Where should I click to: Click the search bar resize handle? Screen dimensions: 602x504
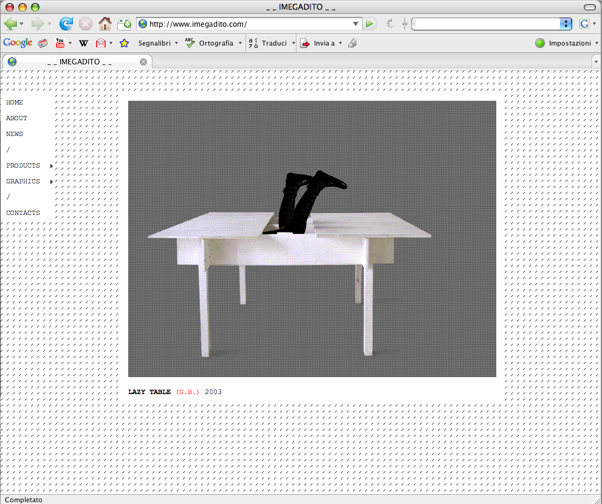(x=405, y=24)
